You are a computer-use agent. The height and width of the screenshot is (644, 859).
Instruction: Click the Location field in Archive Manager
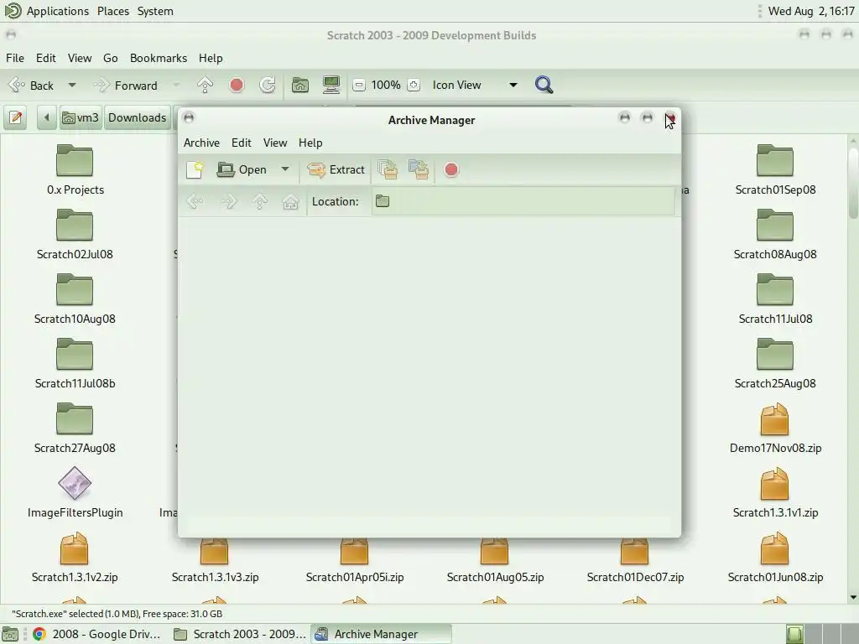click(x=523, y=201)
